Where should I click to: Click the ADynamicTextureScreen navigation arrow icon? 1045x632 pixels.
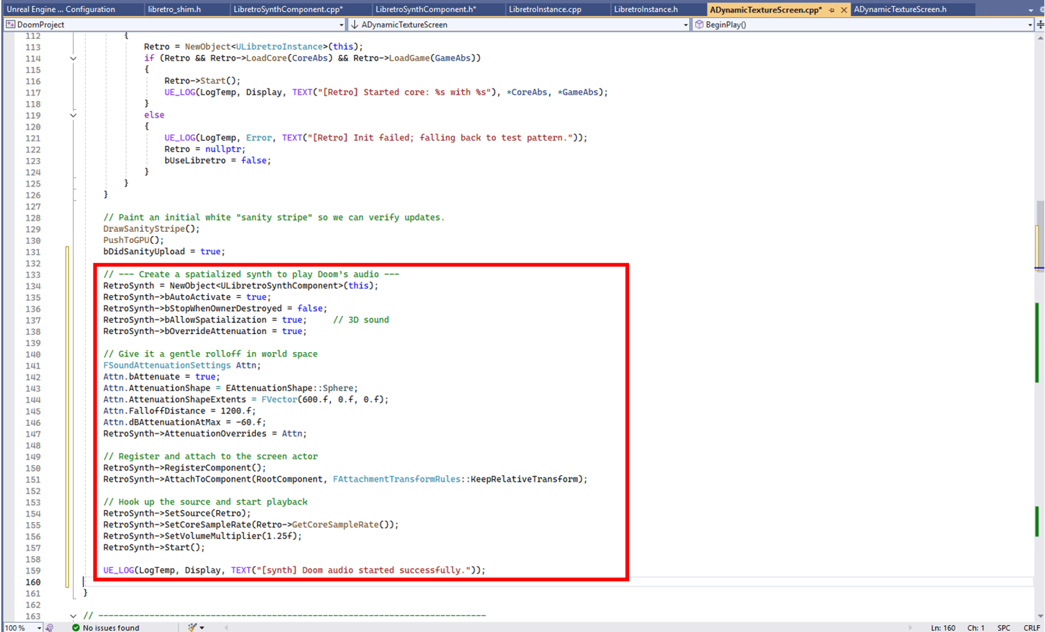pyautogui.click(x=355, y=24)
